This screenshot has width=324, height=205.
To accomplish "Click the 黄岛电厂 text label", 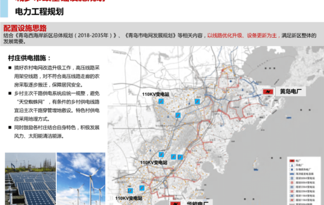I will [x=290, y=91].
